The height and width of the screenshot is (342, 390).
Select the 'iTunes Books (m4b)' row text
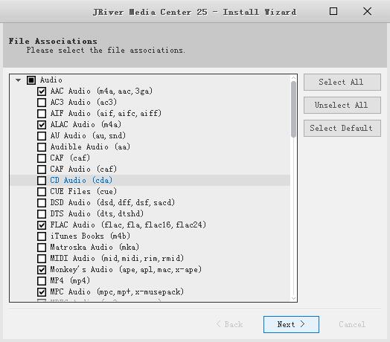pyautogui.click(x=90, y=236)
